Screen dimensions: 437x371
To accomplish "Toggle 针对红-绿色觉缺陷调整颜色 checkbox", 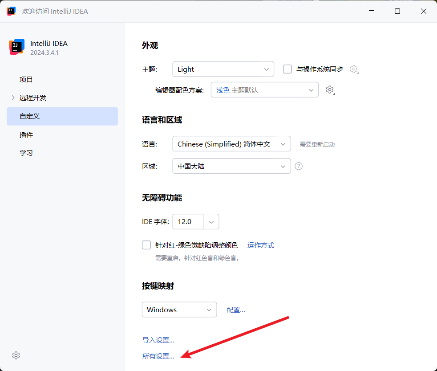I will (146, 245).
